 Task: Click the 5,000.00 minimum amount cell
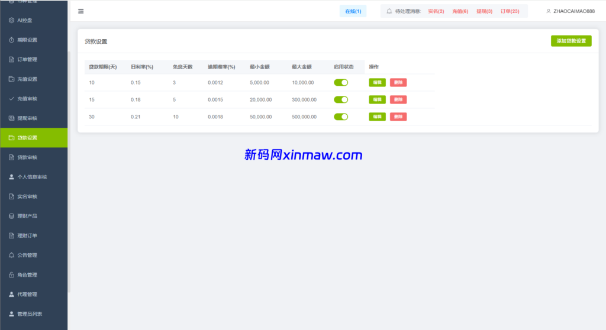pos(259,83)
